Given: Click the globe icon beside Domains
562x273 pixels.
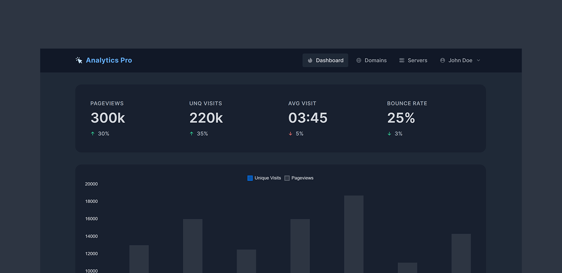Looking at the screenshot, I should (358, 60).
